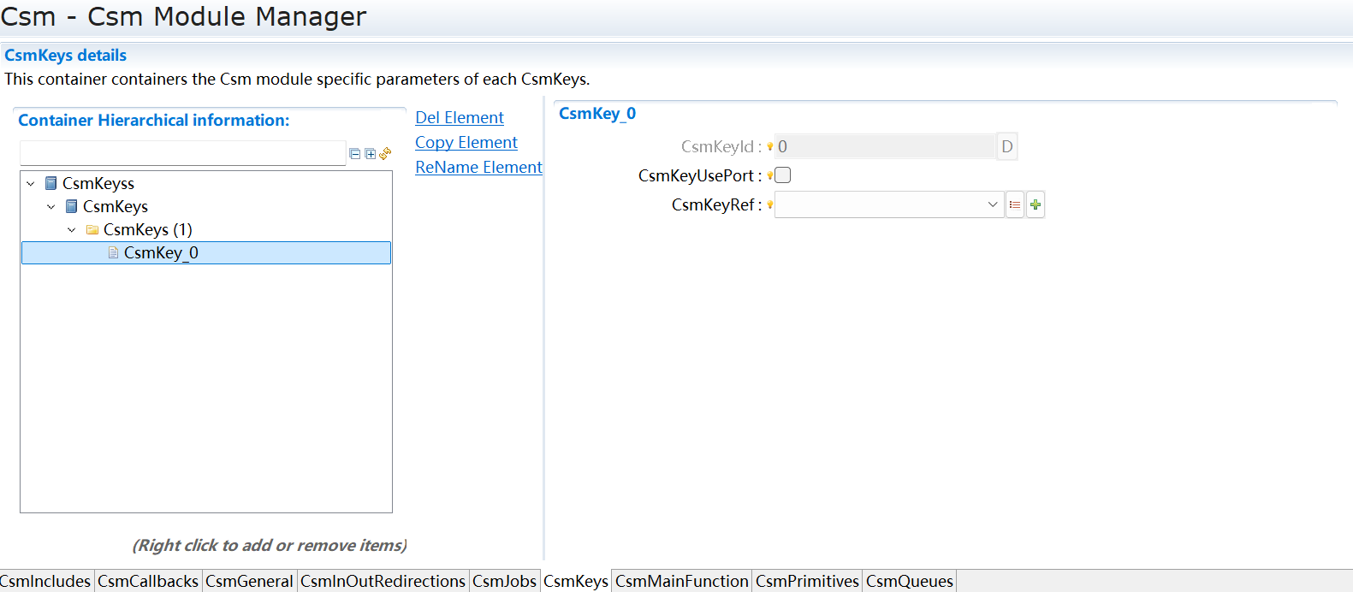Viewport: 1353px width, 592px height.
Task: Switch to the CsmJobs tab
Action: pyautogui.click(x=504, y=581)
